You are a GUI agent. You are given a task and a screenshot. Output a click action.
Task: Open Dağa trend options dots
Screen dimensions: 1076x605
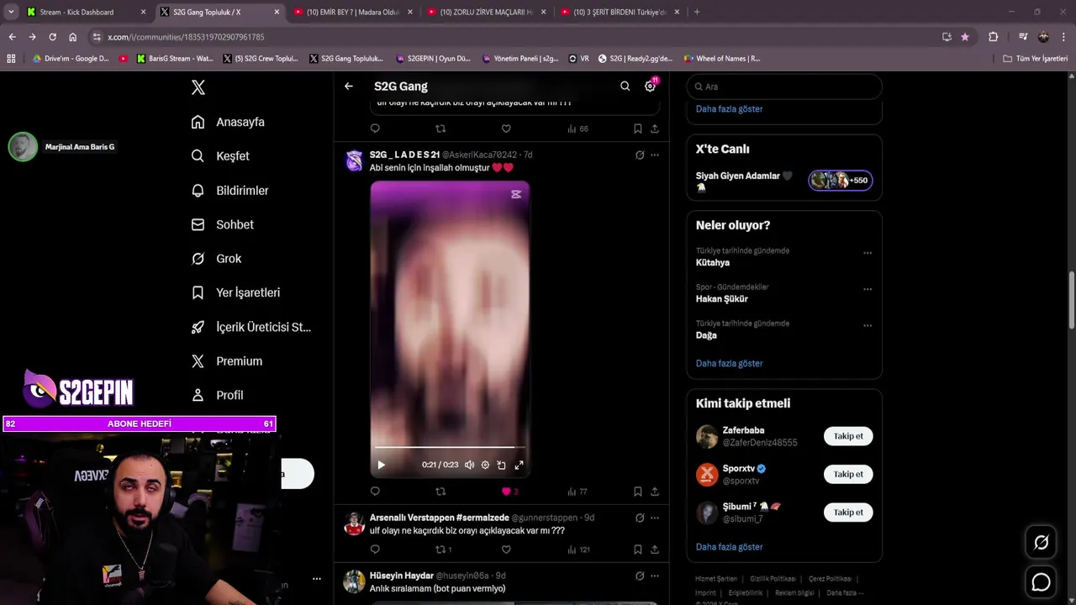868,325
